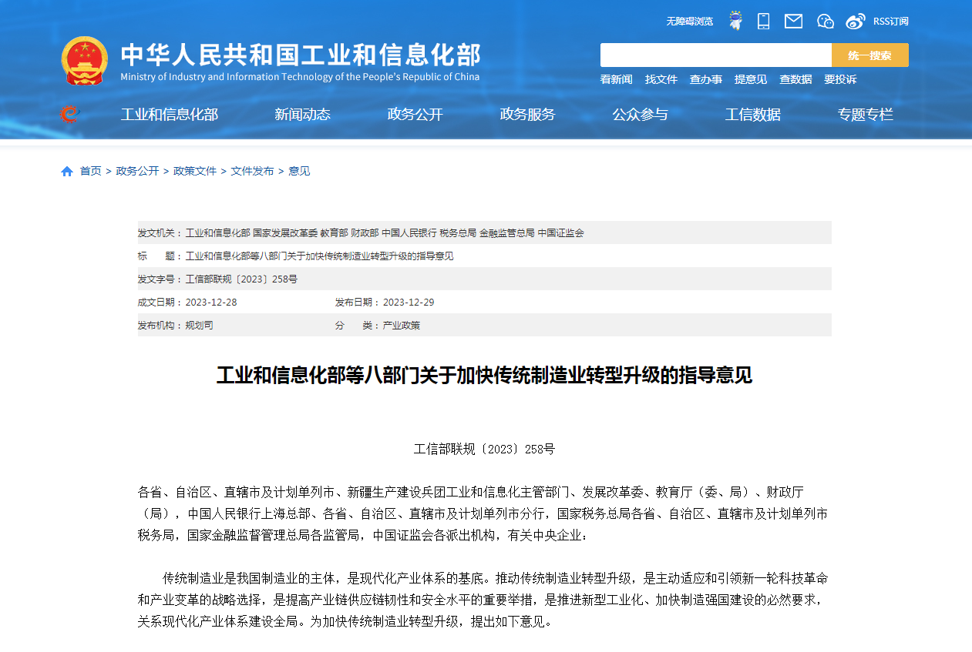Open the mobile version phone icon
The image size is (972, 652).
click(763, 21)
